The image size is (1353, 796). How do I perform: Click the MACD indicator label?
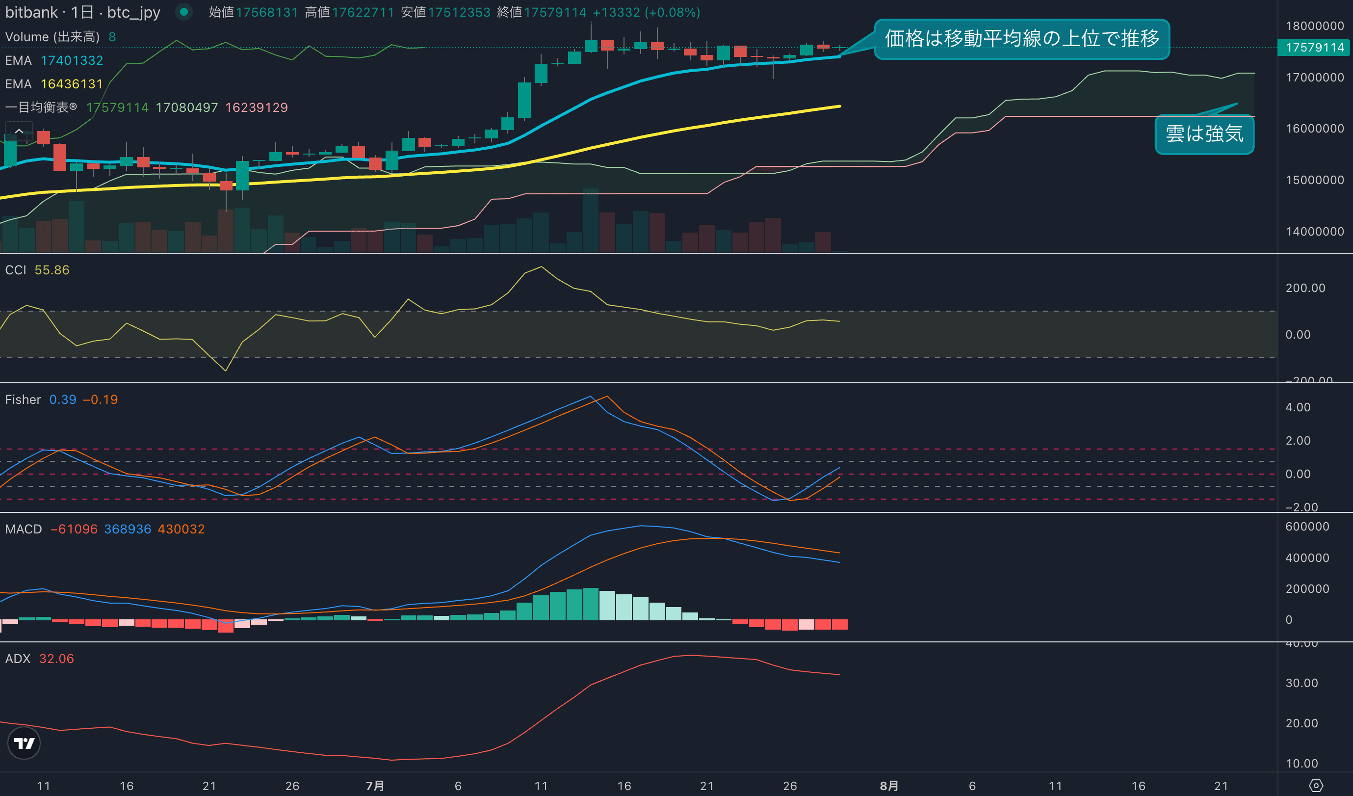tap(24, 529)
